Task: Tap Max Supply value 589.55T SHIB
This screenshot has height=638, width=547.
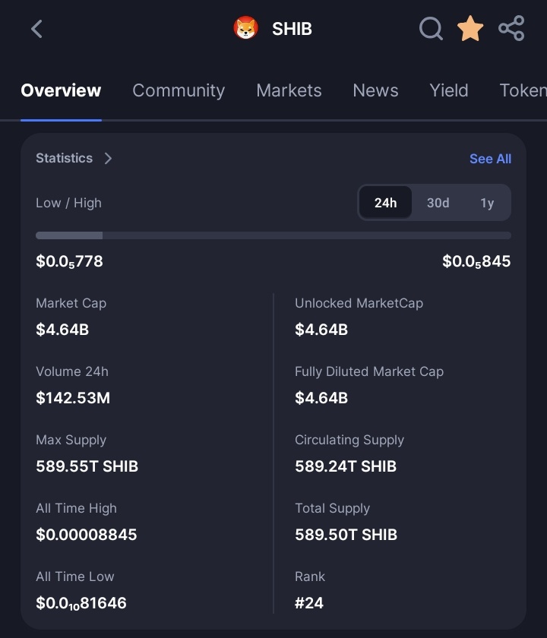Action: click(x=87, y=466)
